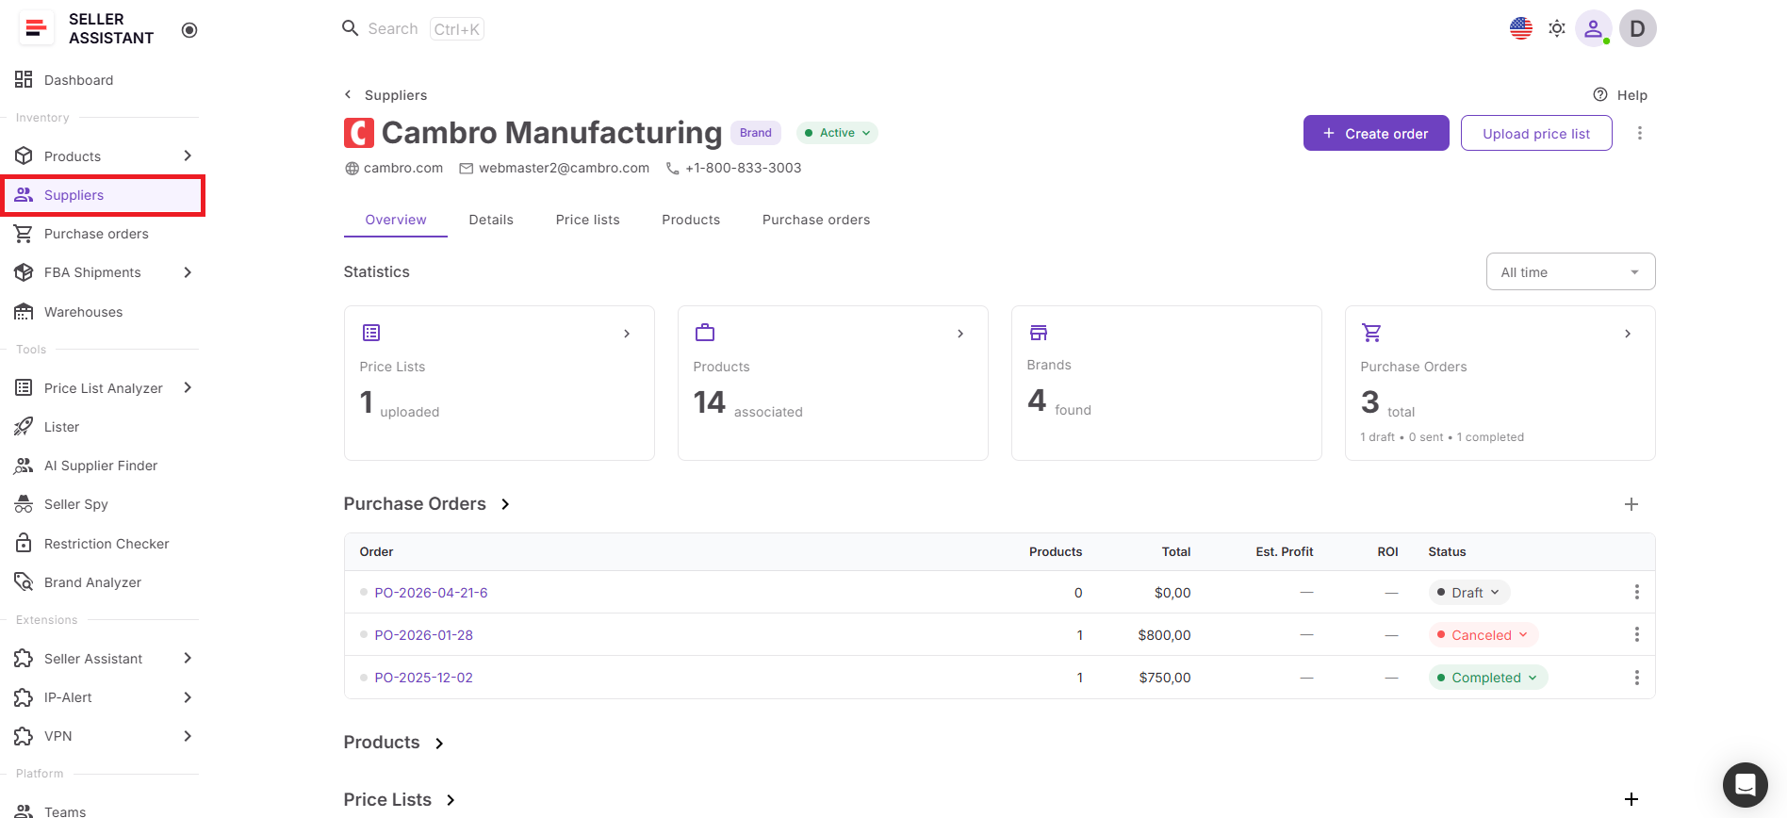Open row menu for PO-2026-01-28
The width and height of the screenshot is (1787, 818).
pos(1637,634)
